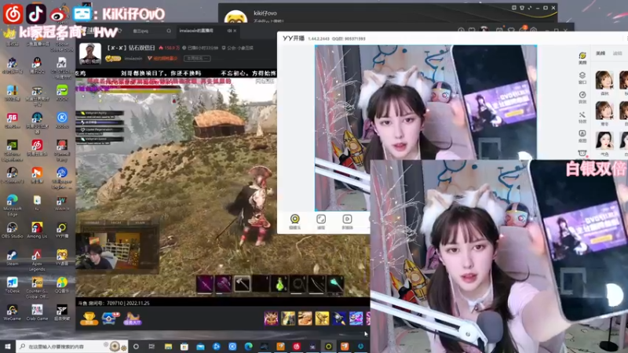Open the streamer avatar in the Douyu room header
628x353 pixels.
pyautogui.click(x=90, y=53)
